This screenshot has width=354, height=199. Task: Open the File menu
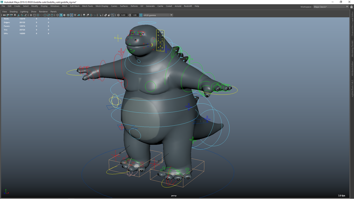pos(3,6)
